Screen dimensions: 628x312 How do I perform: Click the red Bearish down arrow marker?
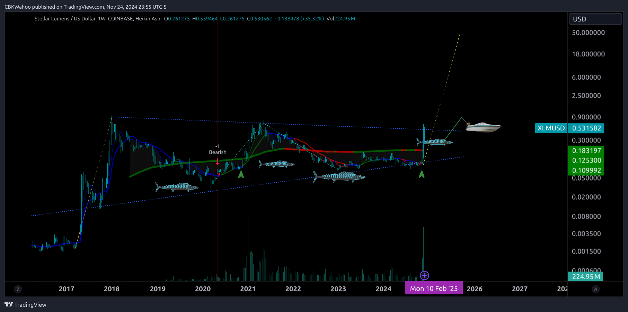(x=218, y=162)
